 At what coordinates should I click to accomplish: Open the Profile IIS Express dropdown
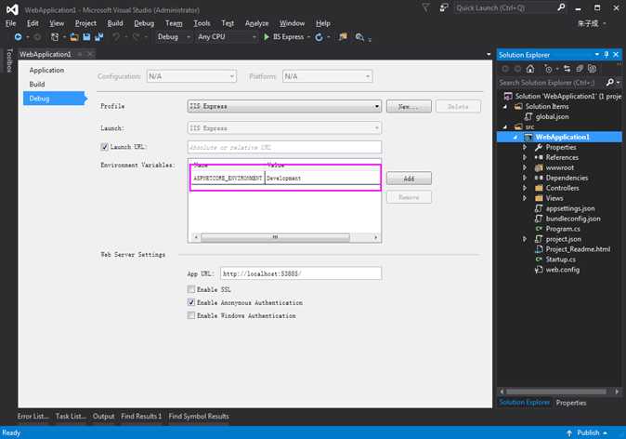[284, 106]
